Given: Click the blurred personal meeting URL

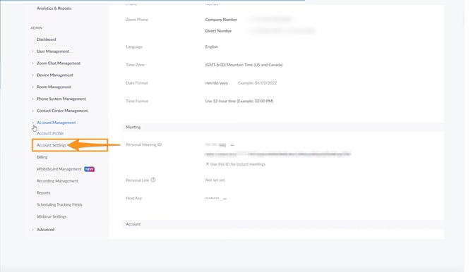Looking at the screenshot, I should click(278, 154).
